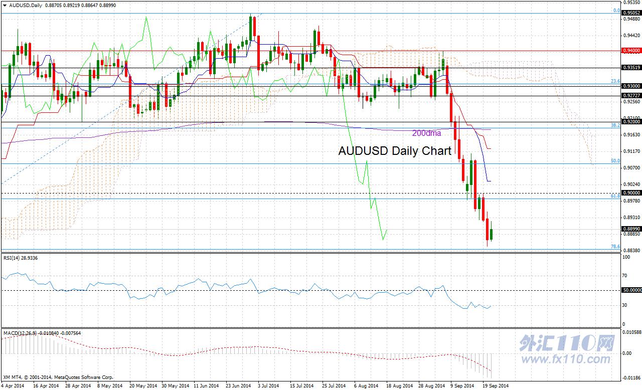Click the current price 0.88990 label
The height and width of the screenshot is (390, 642).
630,229
